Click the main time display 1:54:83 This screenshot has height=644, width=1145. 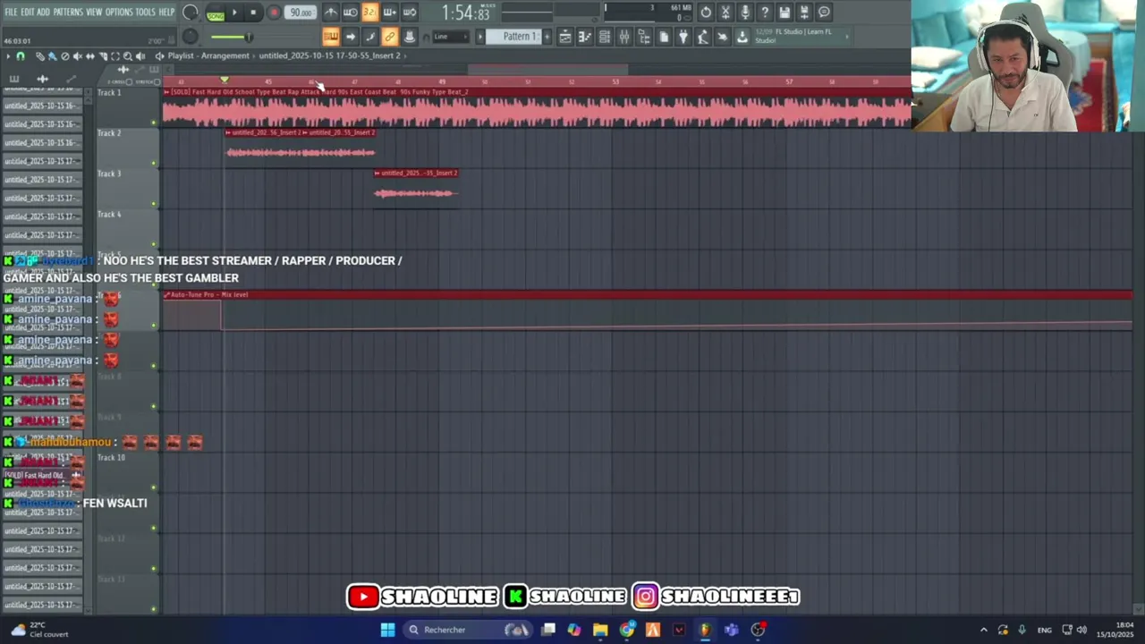pos(465,13)
